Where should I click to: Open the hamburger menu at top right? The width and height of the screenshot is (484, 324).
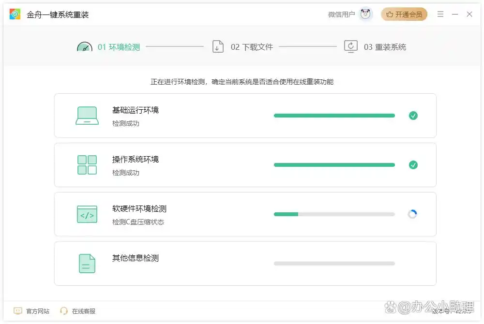pos(440,14)
